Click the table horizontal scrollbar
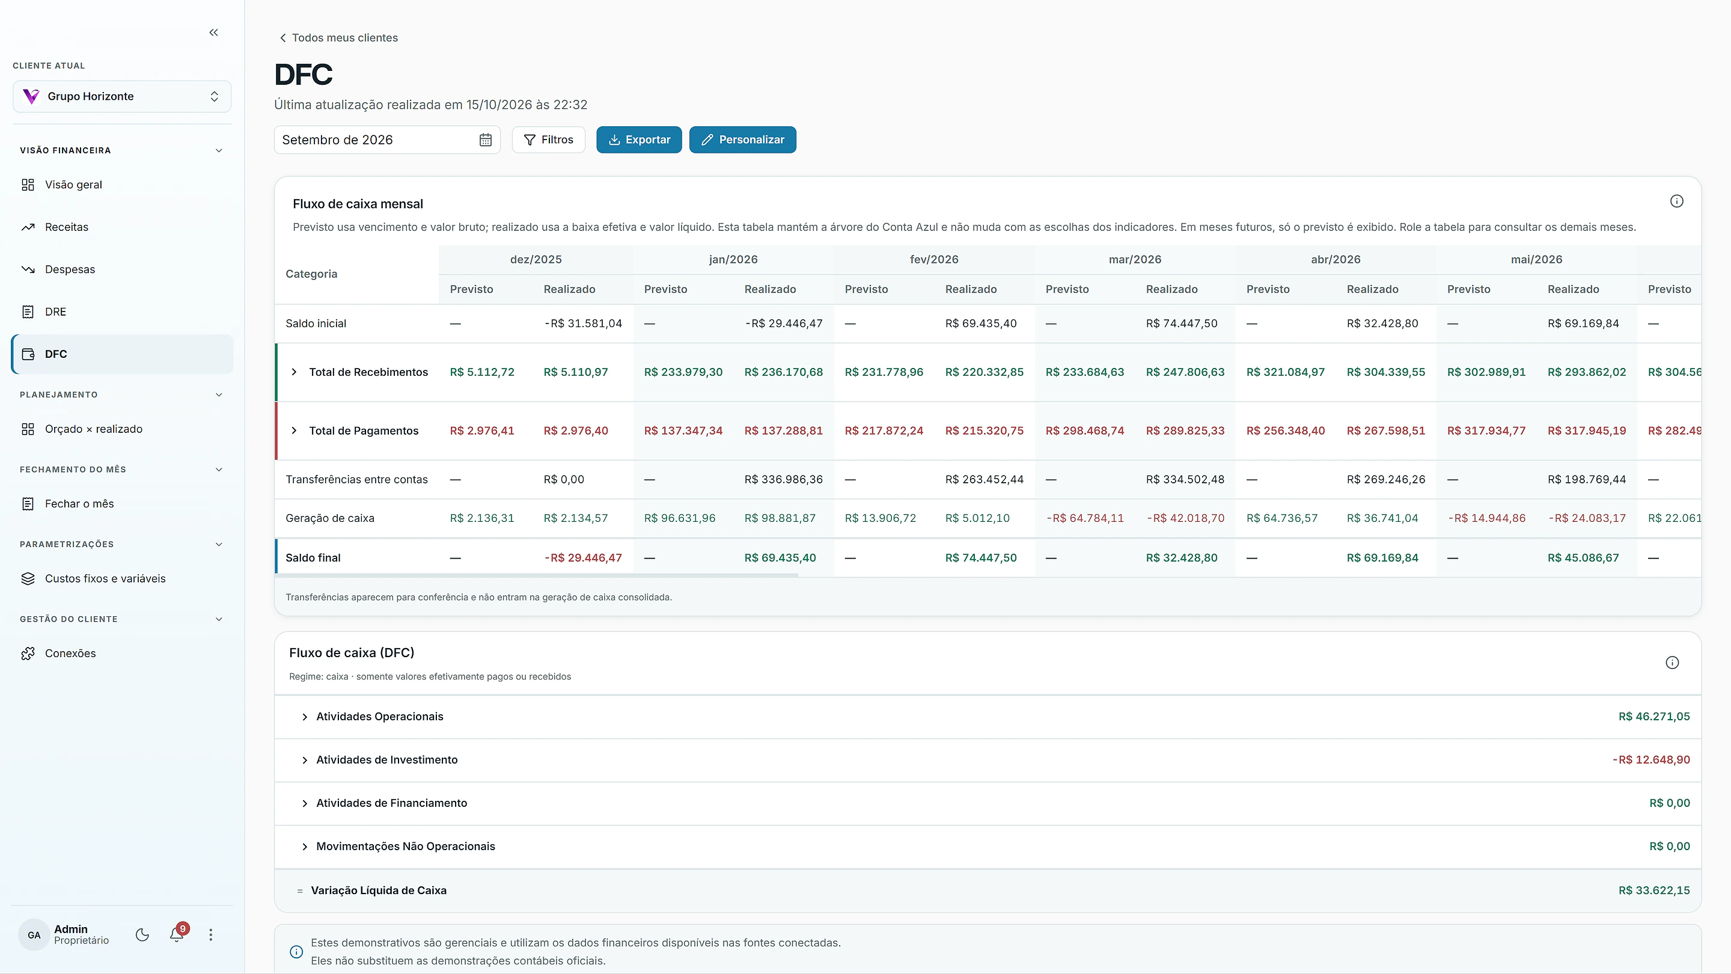1731x974 pixels. point(537,575)
